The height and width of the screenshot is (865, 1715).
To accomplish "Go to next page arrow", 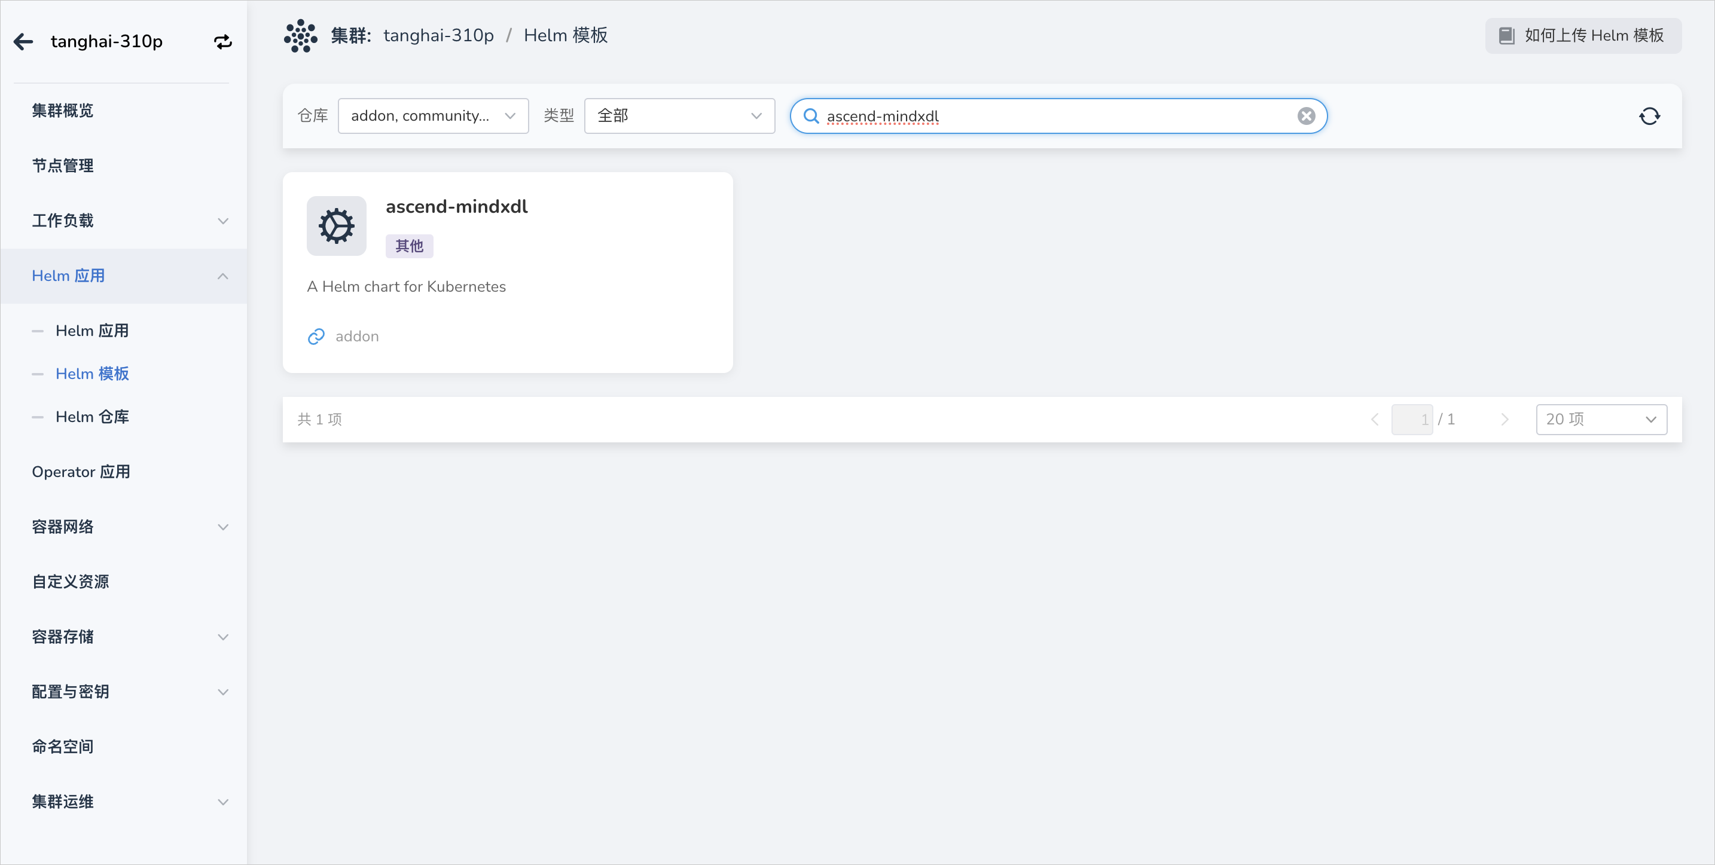I will click(x=1504, y=419).
